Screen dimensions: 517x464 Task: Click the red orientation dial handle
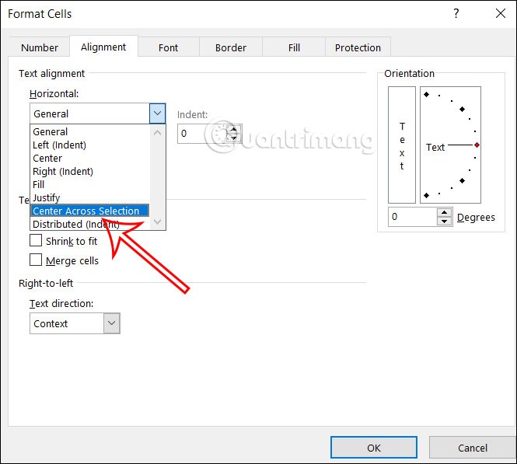(x=477, y=145)
